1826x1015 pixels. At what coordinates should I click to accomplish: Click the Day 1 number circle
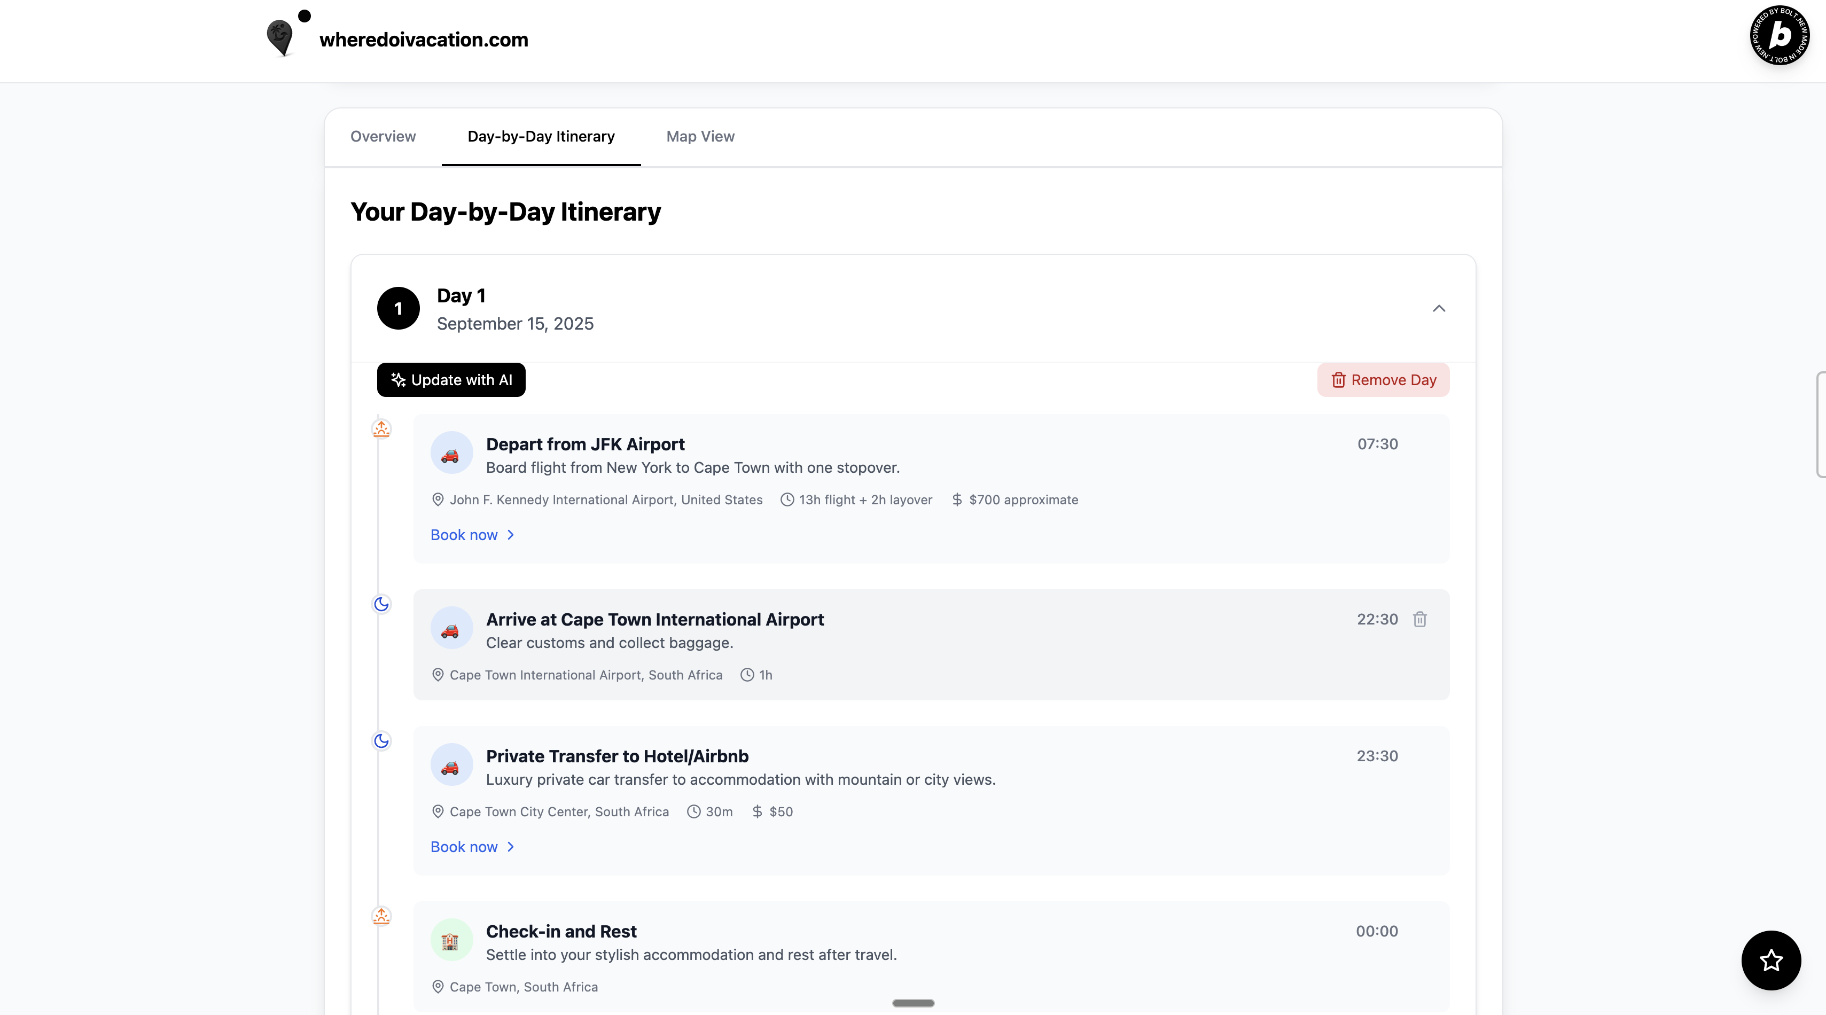pos(399,308)
